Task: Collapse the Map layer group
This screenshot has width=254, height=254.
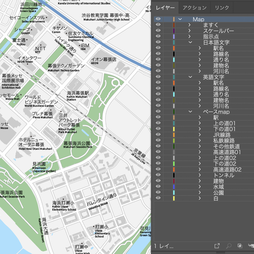Action: tap(180, 19)
